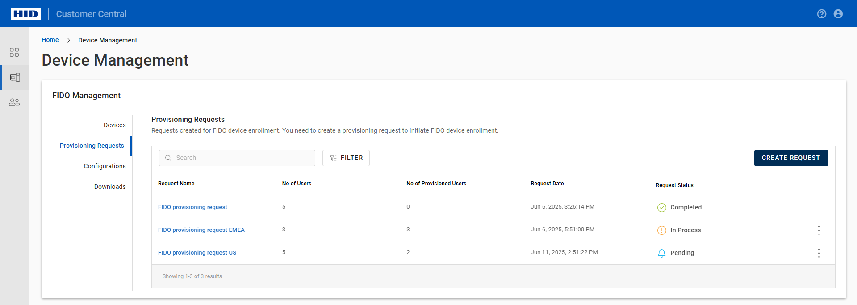Navigate to Home breadcrumb link

50,40
